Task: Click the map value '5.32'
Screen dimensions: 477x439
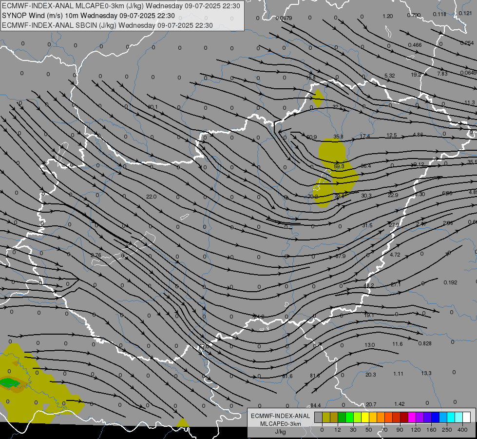Action: click(x=390, y=76)
